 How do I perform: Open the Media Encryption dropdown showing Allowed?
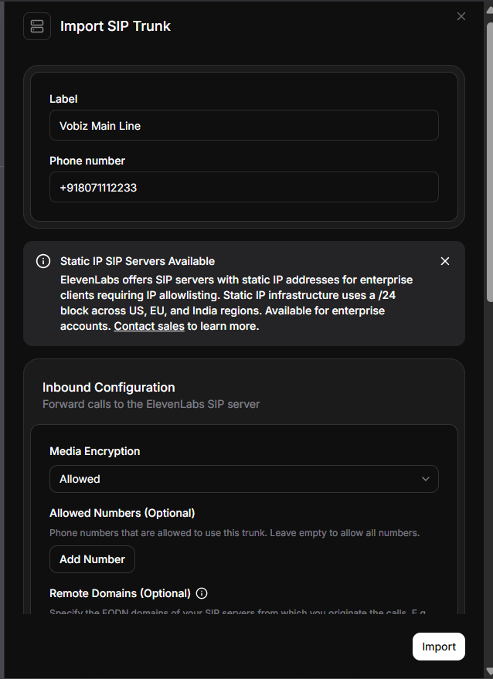[x=243, y=479]
